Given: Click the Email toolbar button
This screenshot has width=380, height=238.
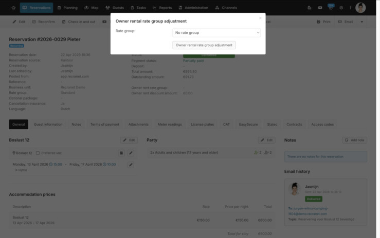Looking at the screenshot, I should [346, 22].
